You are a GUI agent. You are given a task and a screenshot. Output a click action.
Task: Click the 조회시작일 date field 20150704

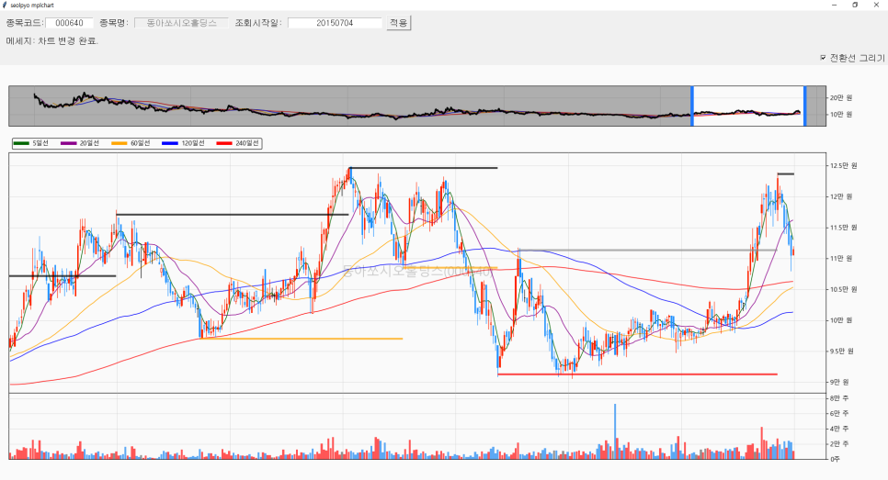(335, 23)
